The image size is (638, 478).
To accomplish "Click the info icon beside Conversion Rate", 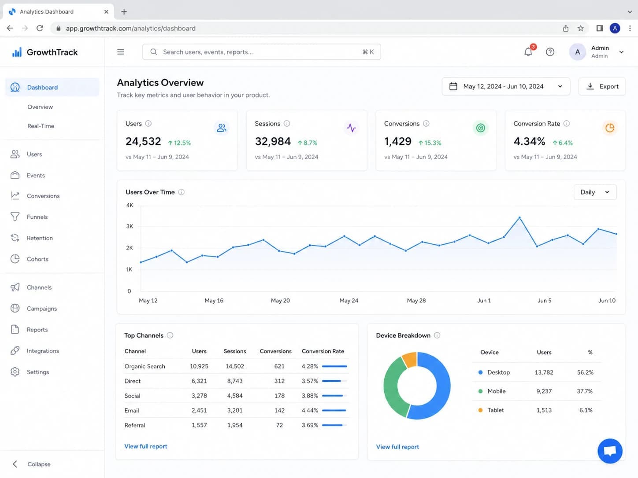I will pos(567,124).
